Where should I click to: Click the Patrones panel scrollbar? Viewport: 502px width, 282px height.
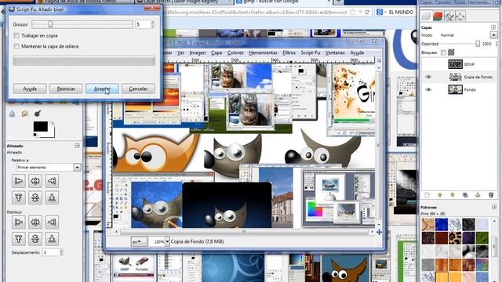tap(493, 246)
